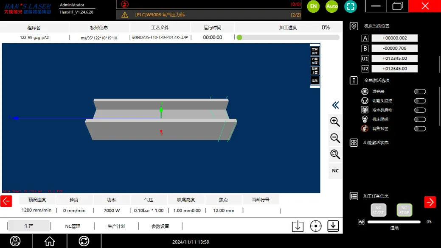441x248 pixels.
Task: Turn on the 机床照明 lighting switch
Action: [420, 120]
